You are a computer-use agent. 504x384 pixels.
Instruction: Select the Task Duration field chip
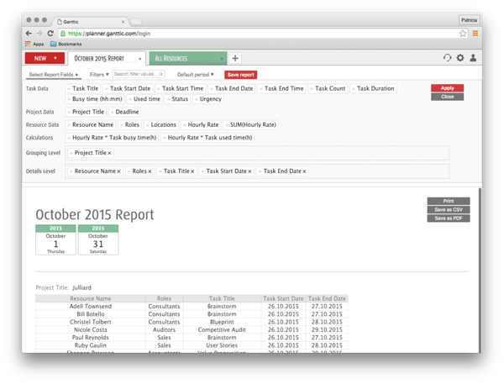point(373,88)
